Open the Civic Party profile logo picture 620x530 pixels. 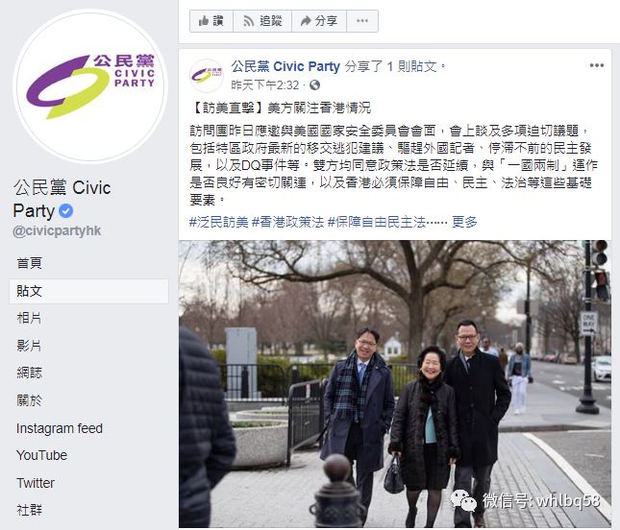point(90,86)
